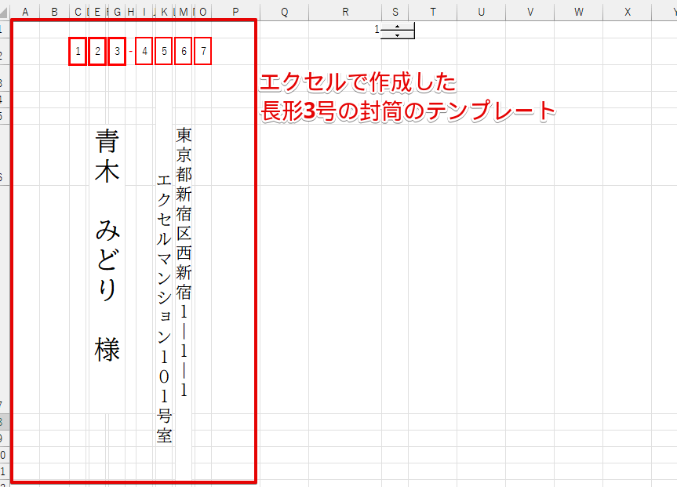
Task: Select the エクセルマンション101号室 address cell
Action: (164, 307)
